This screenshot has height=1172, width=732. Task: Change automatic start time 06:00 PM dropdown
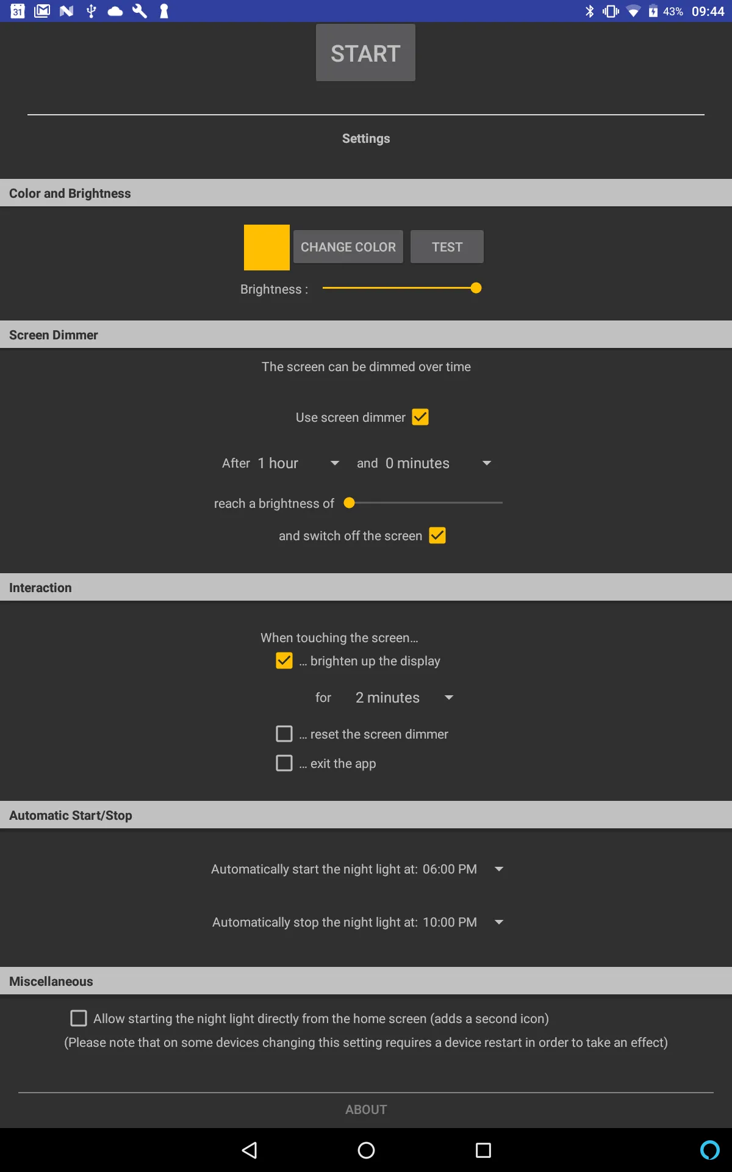(x=462, y=869)
